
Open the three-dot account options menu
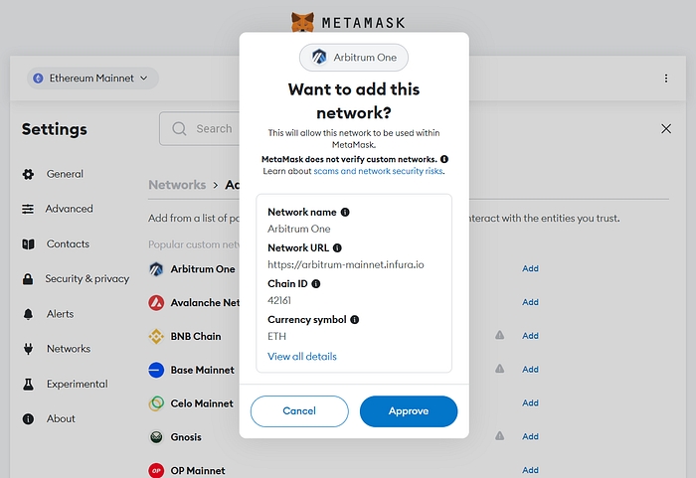tap(665, 78)
